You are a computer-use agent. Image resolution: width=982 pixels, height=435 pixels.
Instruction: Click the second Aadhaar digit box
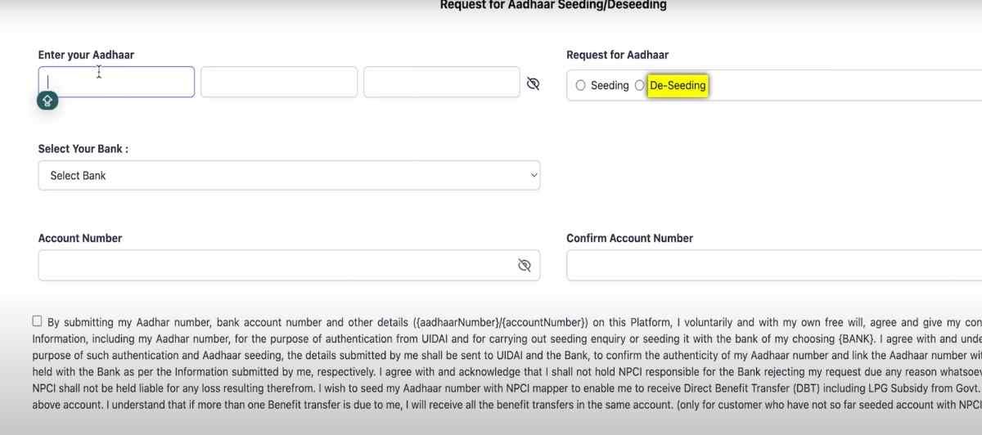279,82
